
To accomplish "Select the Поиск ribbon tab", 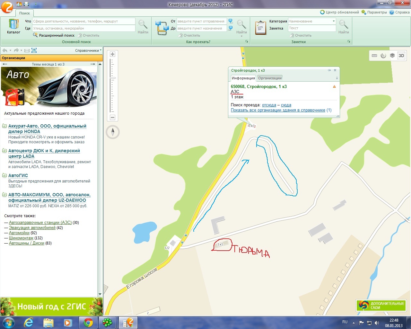I will (24, 13).
